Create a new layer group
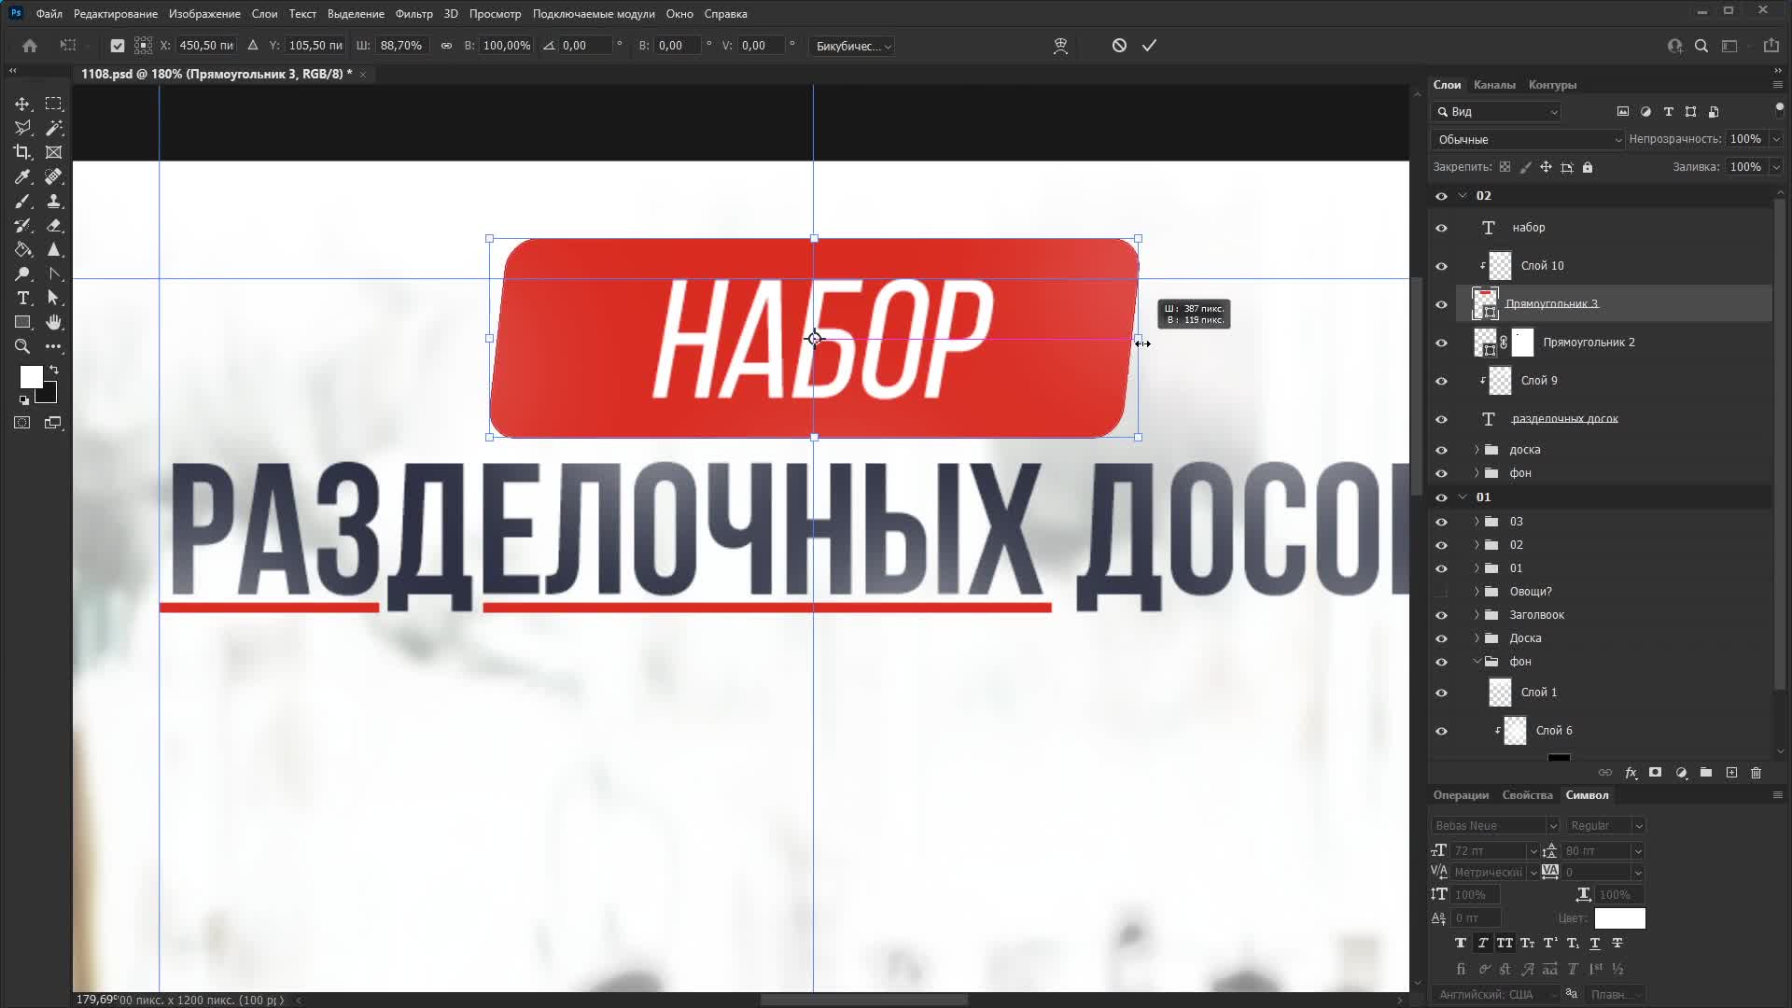 pyautogui.click(x=1706, y=773)
